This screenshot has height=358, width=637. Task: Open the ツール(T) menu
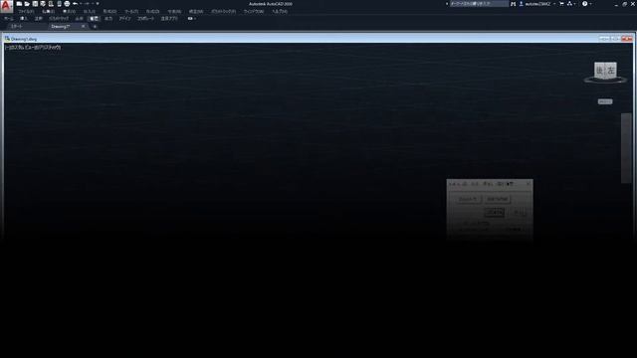(131, 11)
